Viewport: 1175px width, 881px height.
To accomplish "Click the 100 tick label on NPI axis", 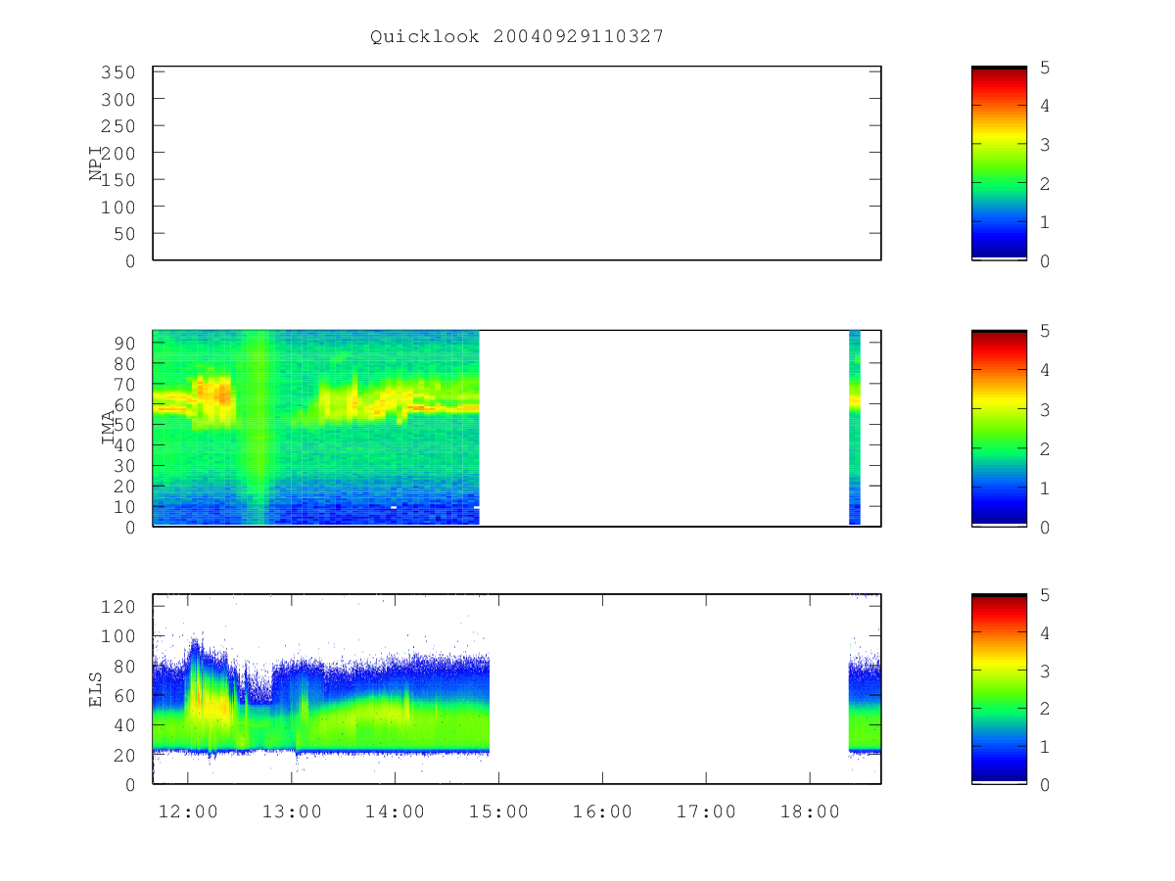I will coord(118,208).
